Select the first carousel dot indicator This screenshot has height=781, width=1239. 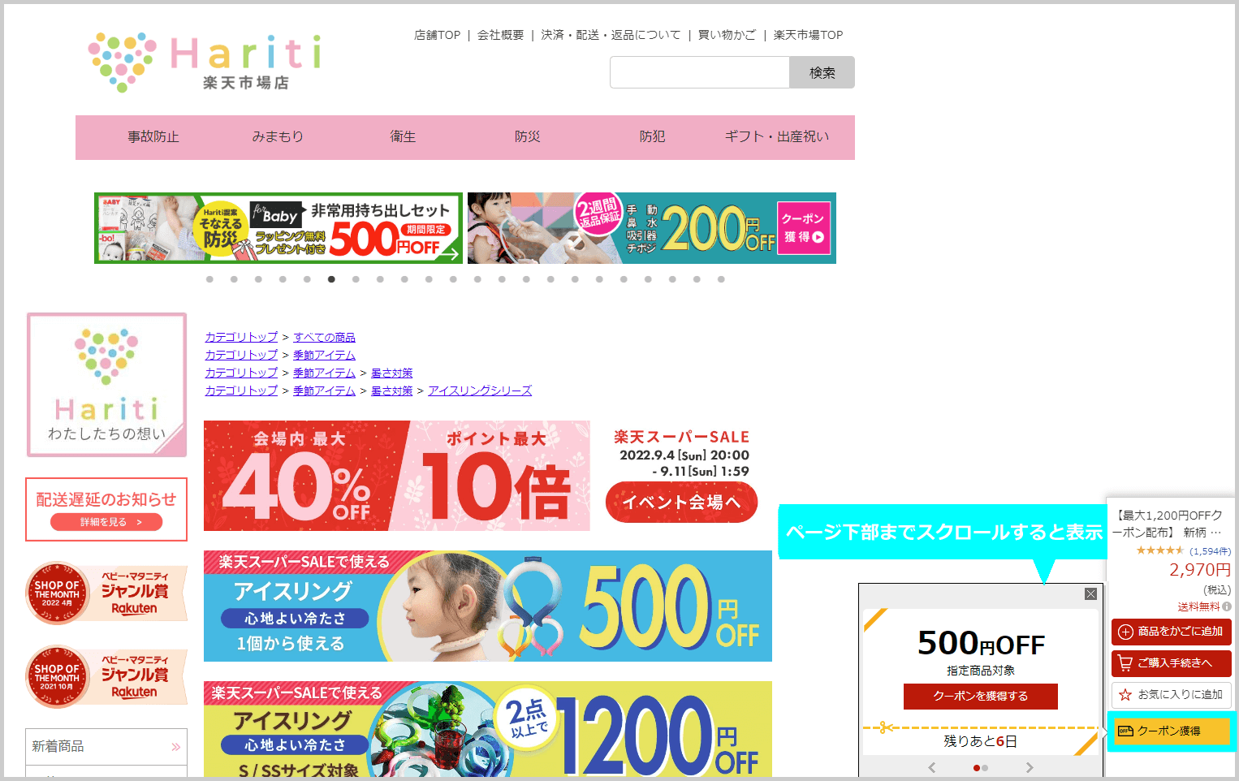coord(209,279)
